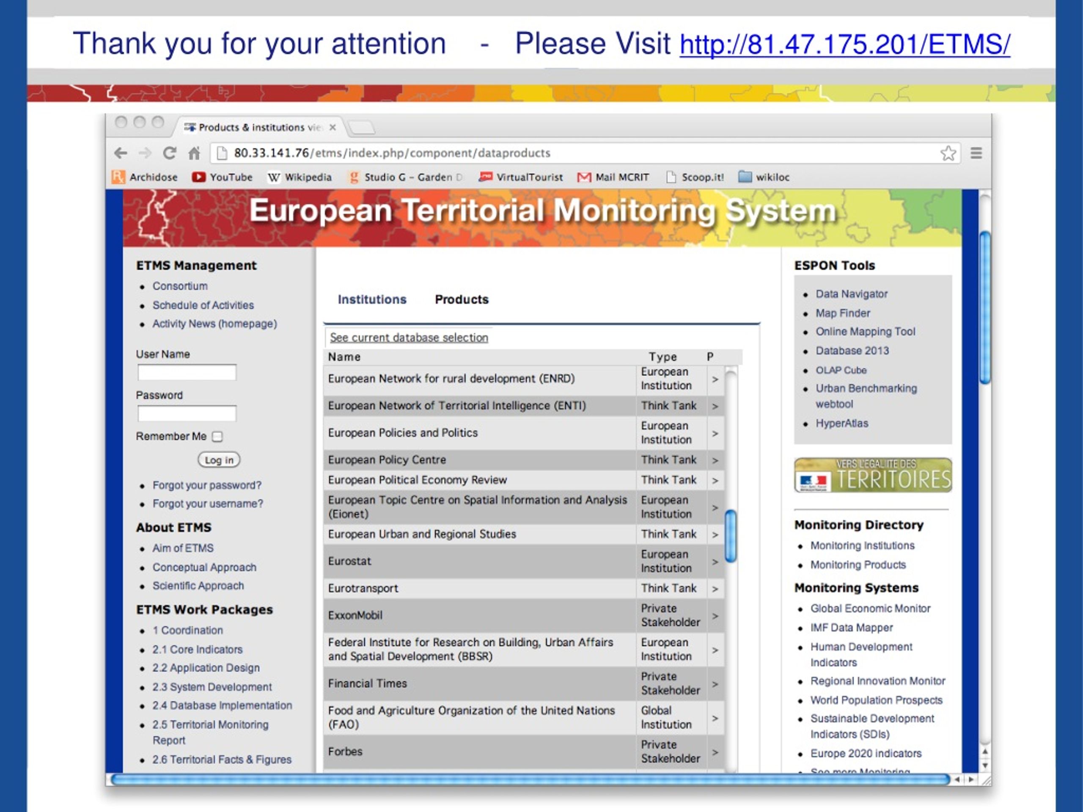Open the Mail MCRIT bookmark
1083x812 pixels.
613,177
